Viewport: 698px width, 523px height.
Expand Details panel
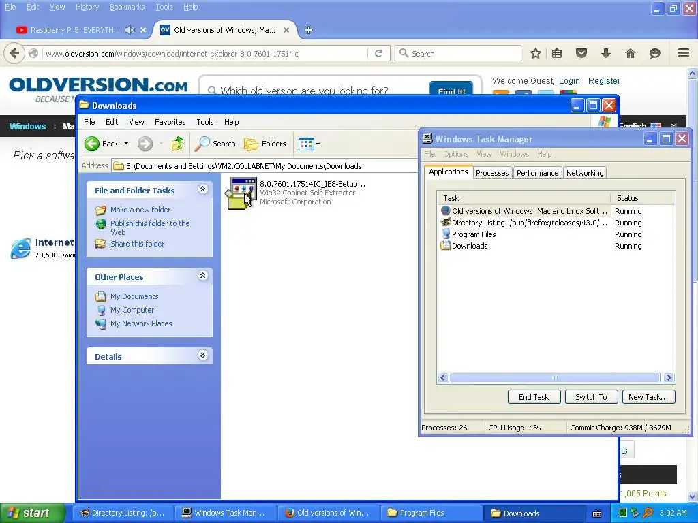(202, 355)
